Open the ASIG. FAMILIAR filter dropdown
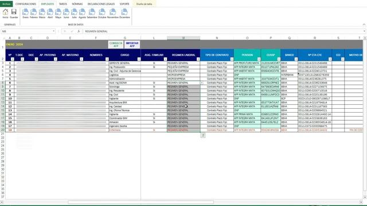 [x=165, y=59]
